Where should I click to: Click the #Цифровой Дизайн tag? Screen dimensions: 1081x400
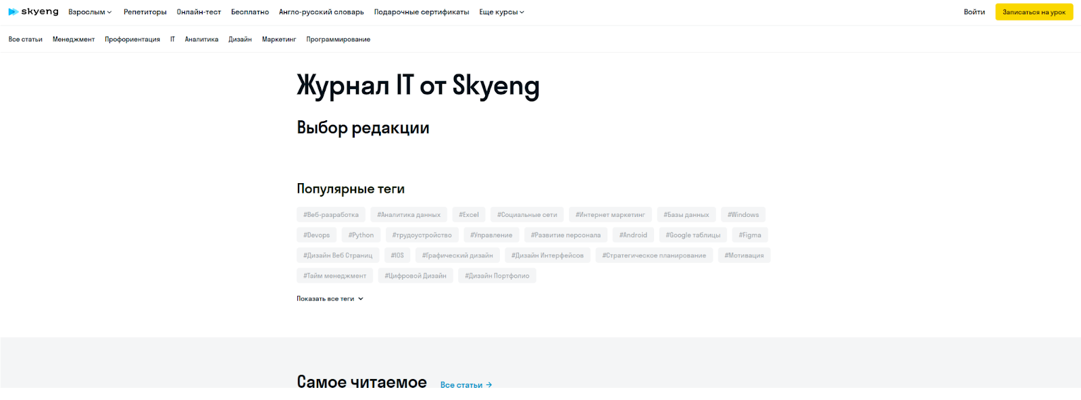[416, 276]
